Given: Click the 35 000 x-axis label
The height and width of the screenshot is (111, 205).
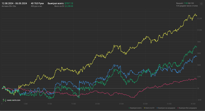Looking at the screenshot, I should pos(169,104).
